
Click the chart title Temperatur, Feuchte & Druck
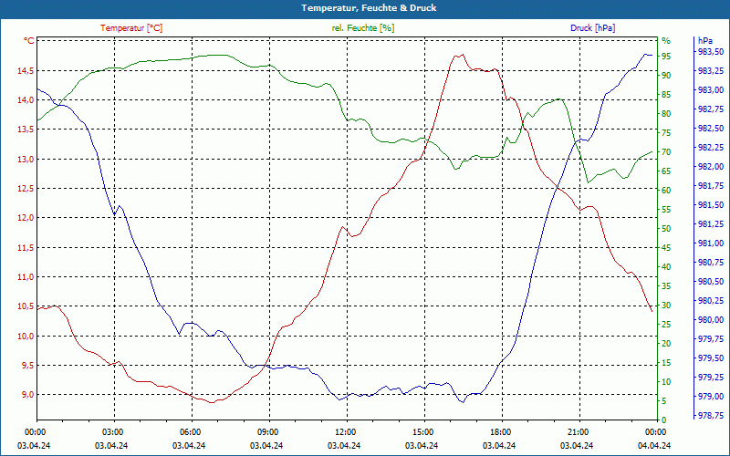(x=369, y=8)
